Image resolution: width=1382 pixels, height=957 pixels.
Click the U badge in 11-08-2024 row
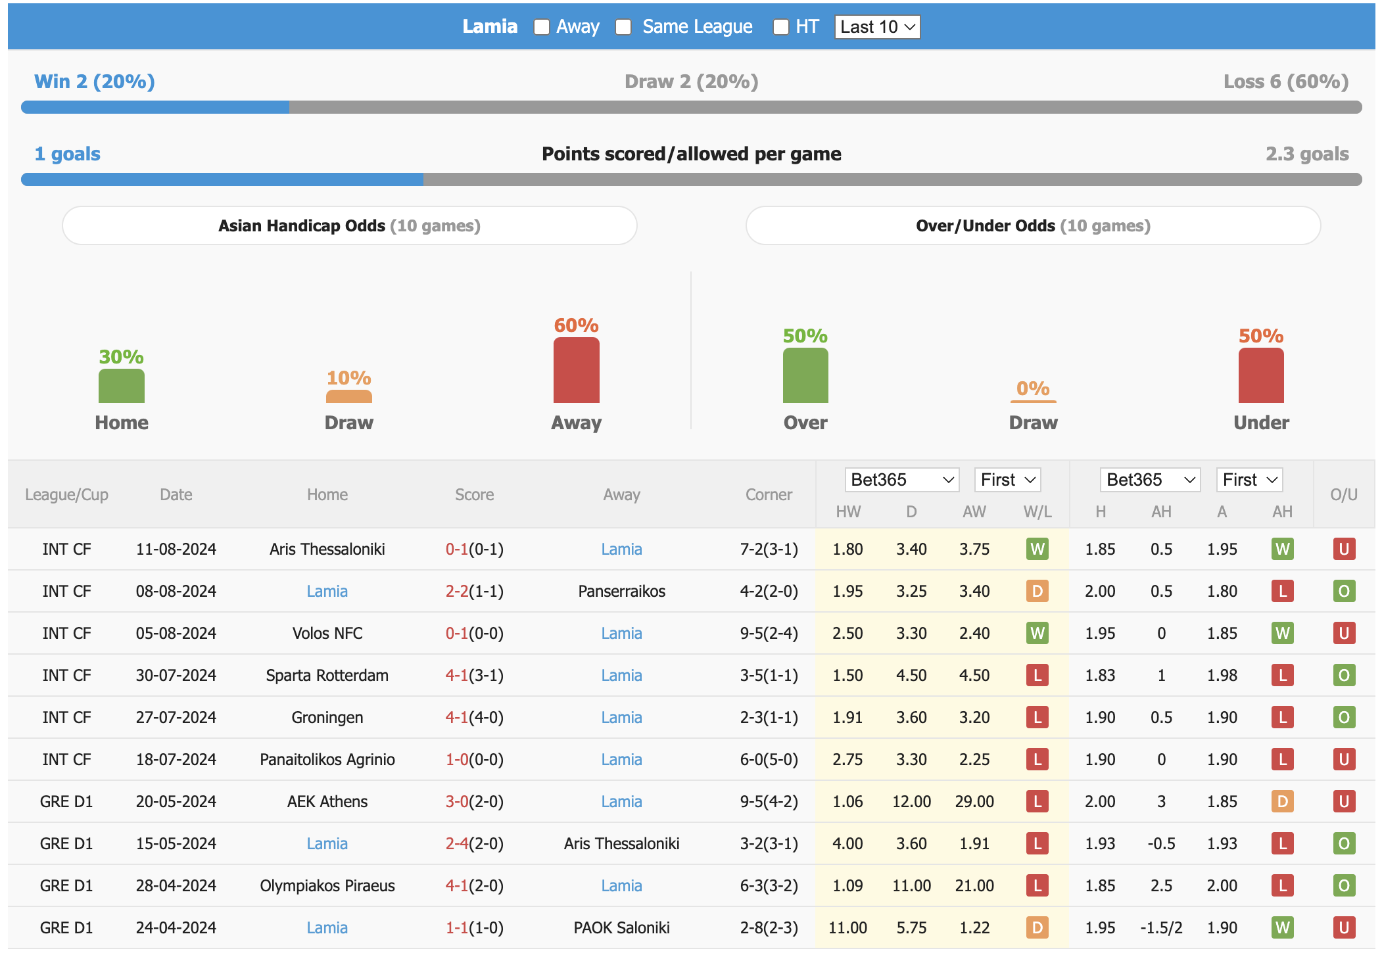point(1344,549)
